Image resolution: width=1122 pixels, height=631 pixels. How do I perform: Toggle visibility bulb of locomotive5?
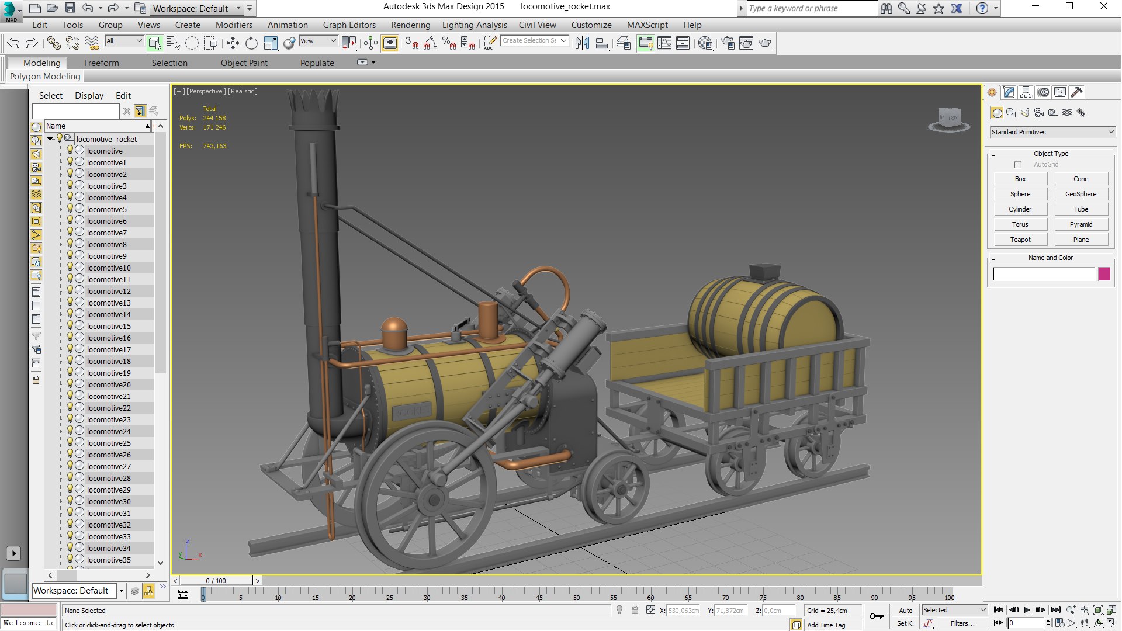pos(70,209)
